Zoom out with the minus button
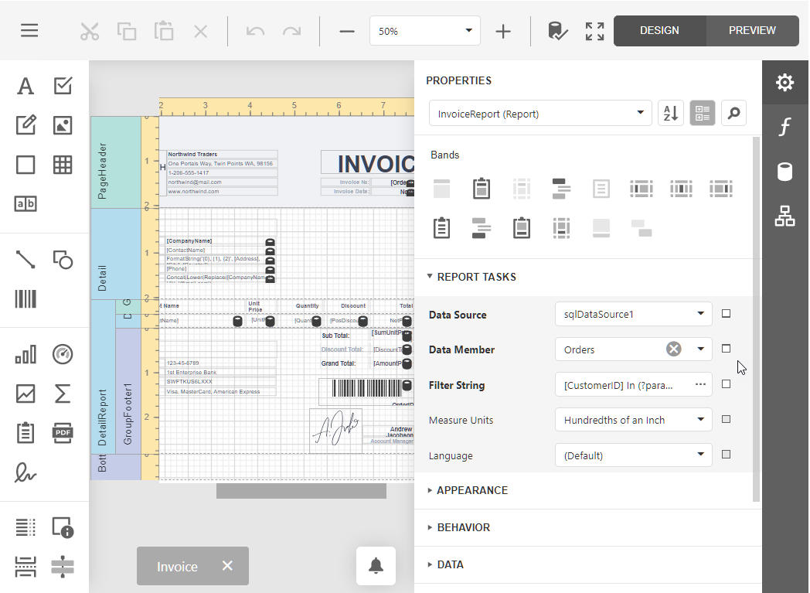810x593 pixels. (x=347, y=31)
